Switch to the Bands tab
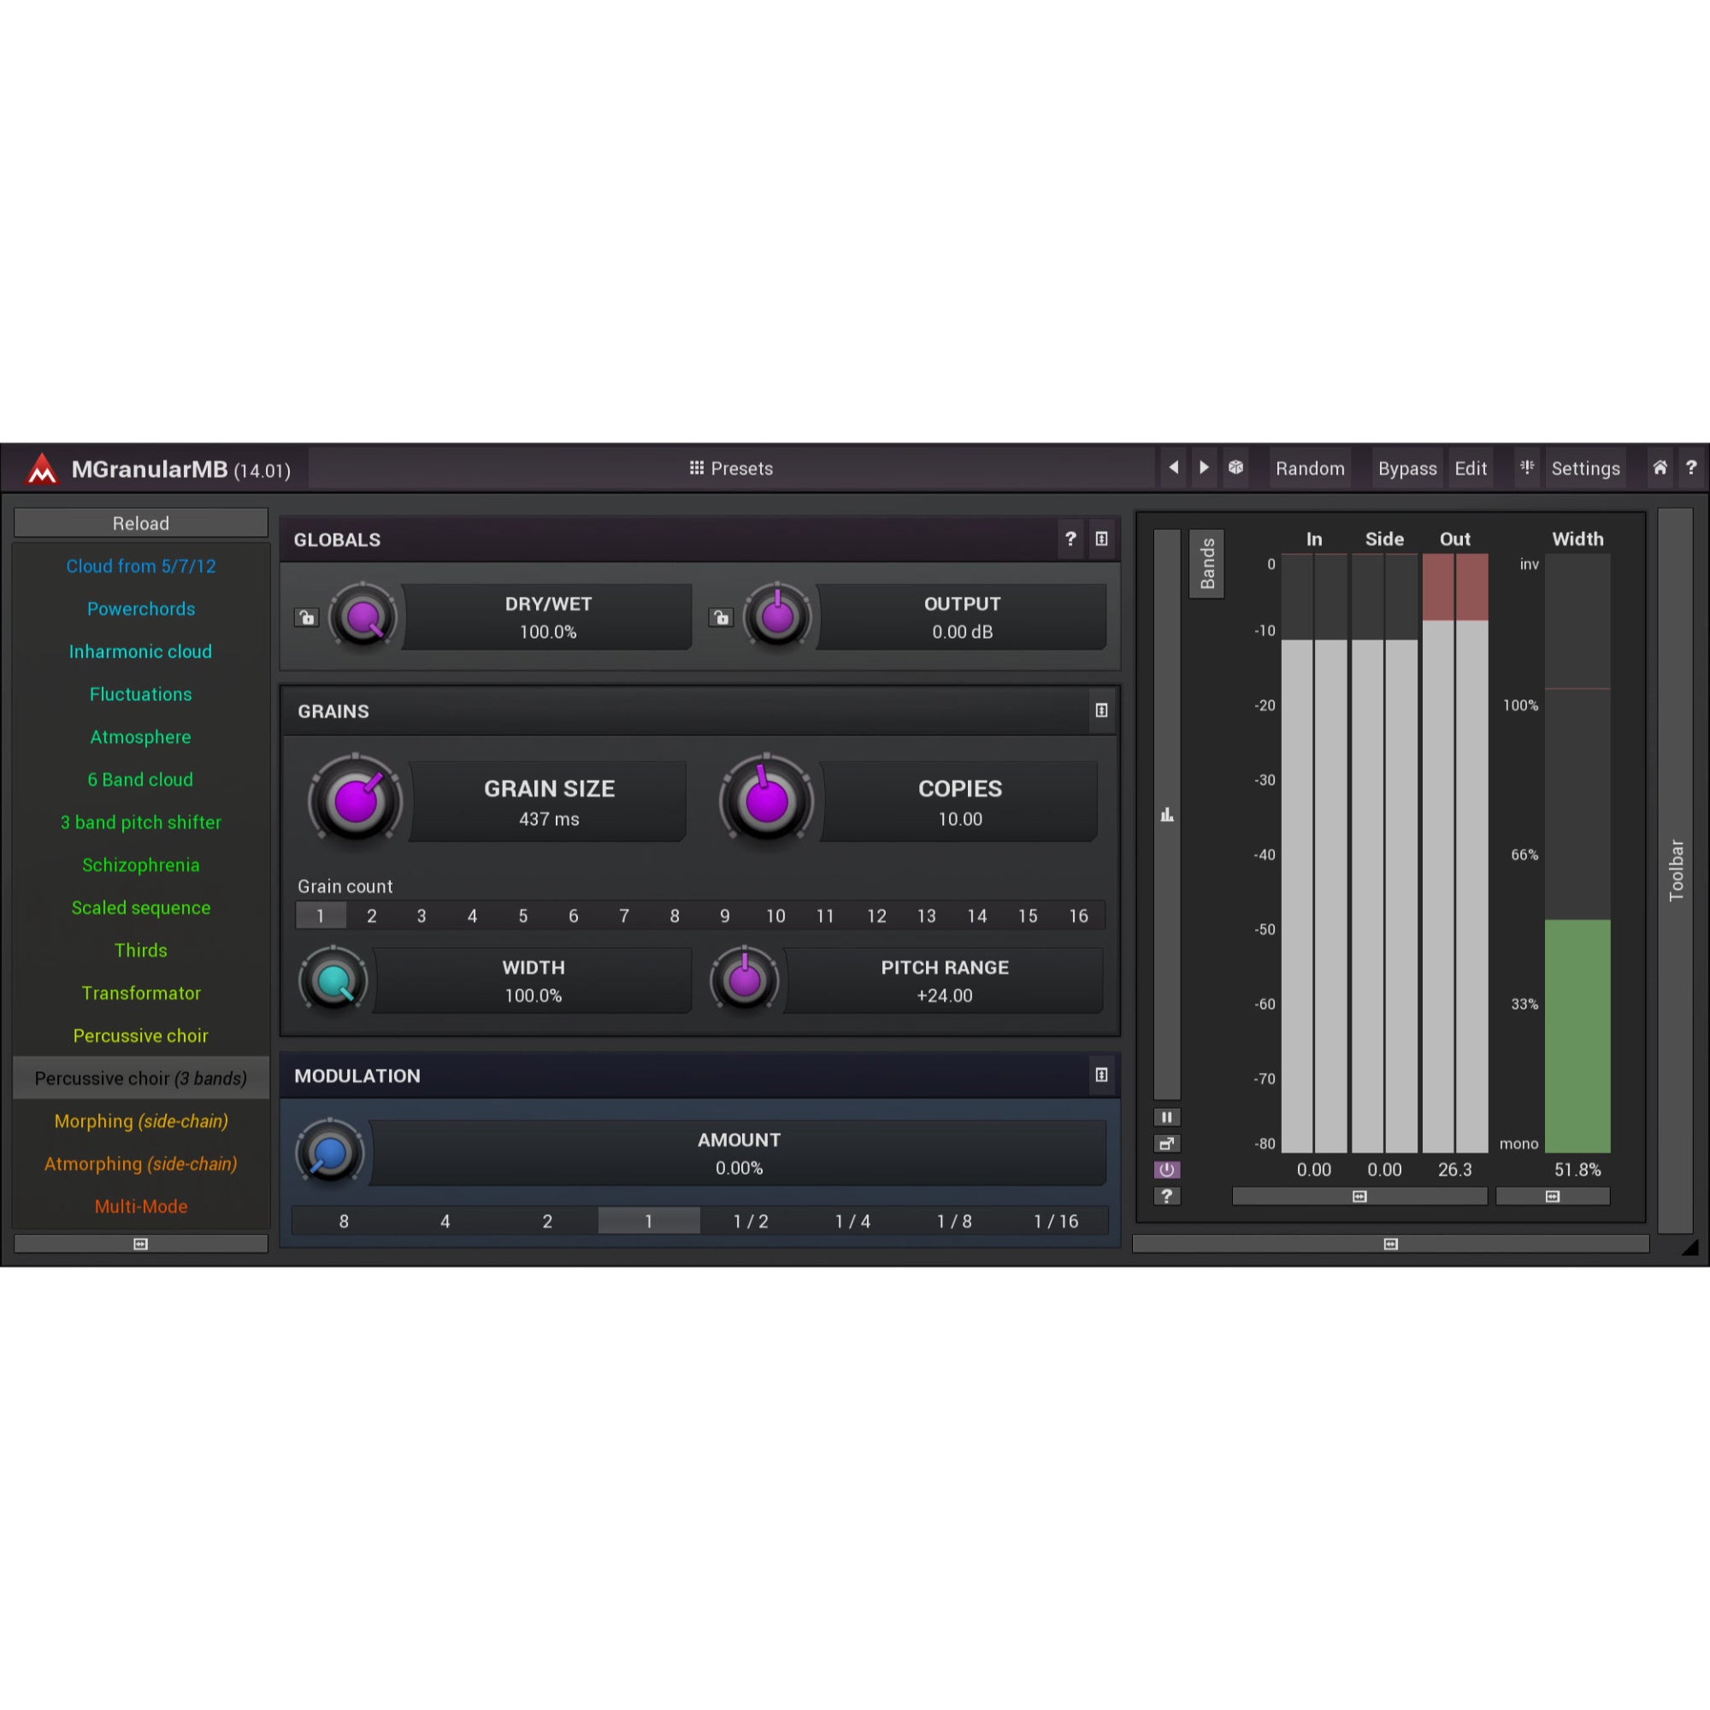Image resolution: width=1710 pixels, height=1710 pixels. 1206,563
